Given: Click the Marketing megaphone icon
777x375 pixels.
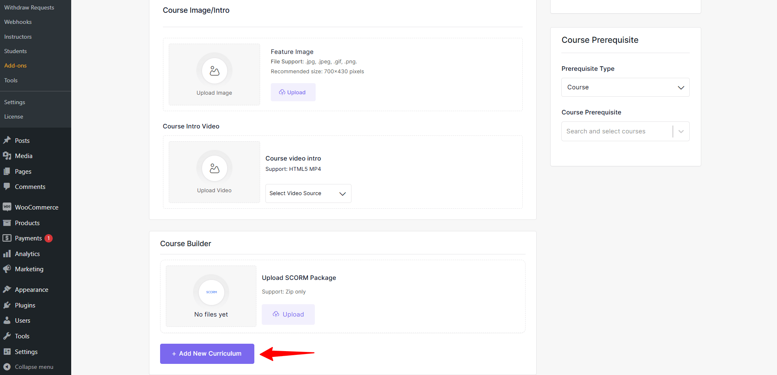Looking at the screenshot, I should tap(7, 269).
